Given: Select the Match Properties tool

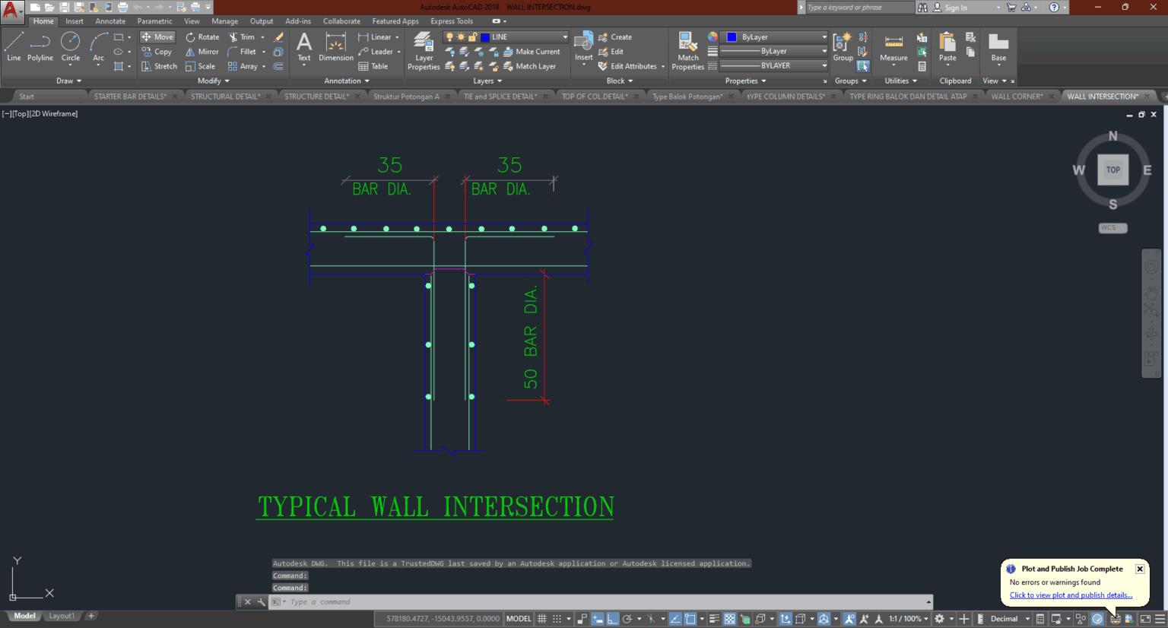Looking at the screenshot, I should point(687,51).
